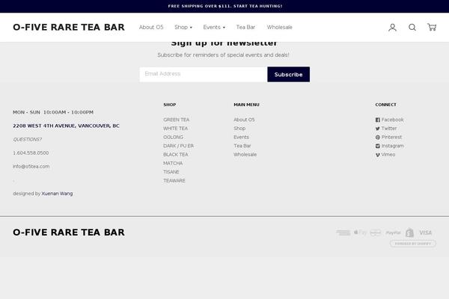Click the Powered by Shopify badge
449x299 pixels.
click(413, 244)
